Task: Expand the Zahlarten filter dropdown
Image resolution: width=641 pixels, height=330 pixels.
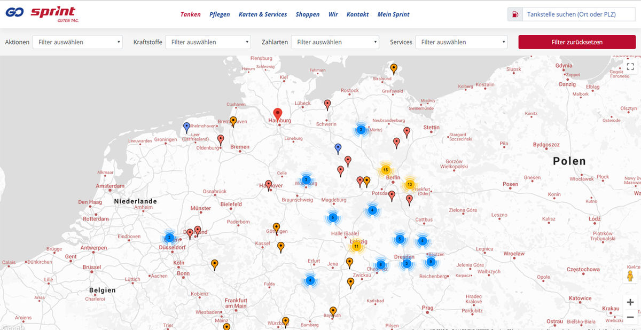Action: tap(335, 42)
